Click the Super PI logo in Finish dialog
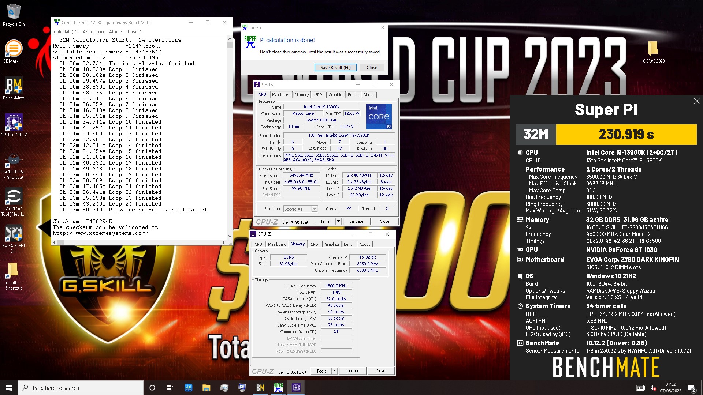The image size is (703, 395). 250,42
